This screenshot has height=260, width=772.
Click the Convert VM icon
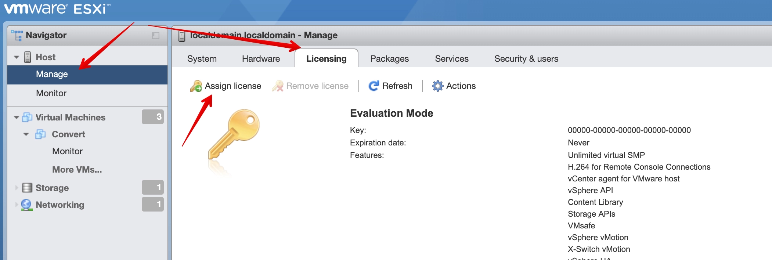coord(40,134)
